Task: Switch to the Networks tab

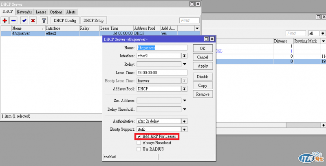Action: [x=24, y=12]
